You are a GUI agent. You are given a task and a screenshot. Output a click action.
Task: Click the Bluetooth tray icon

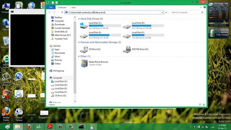(x=195, y=127)
